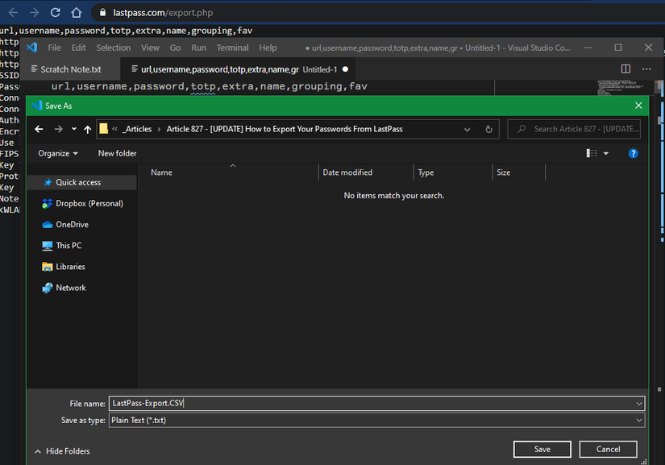The image size is (665, 465).
Task: Change the folder view layout icon
Action: pos(592,152)
